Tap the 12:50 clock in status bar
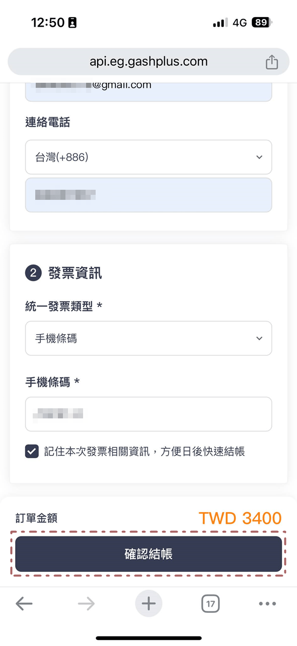297x646 pixels. [48, 22]
